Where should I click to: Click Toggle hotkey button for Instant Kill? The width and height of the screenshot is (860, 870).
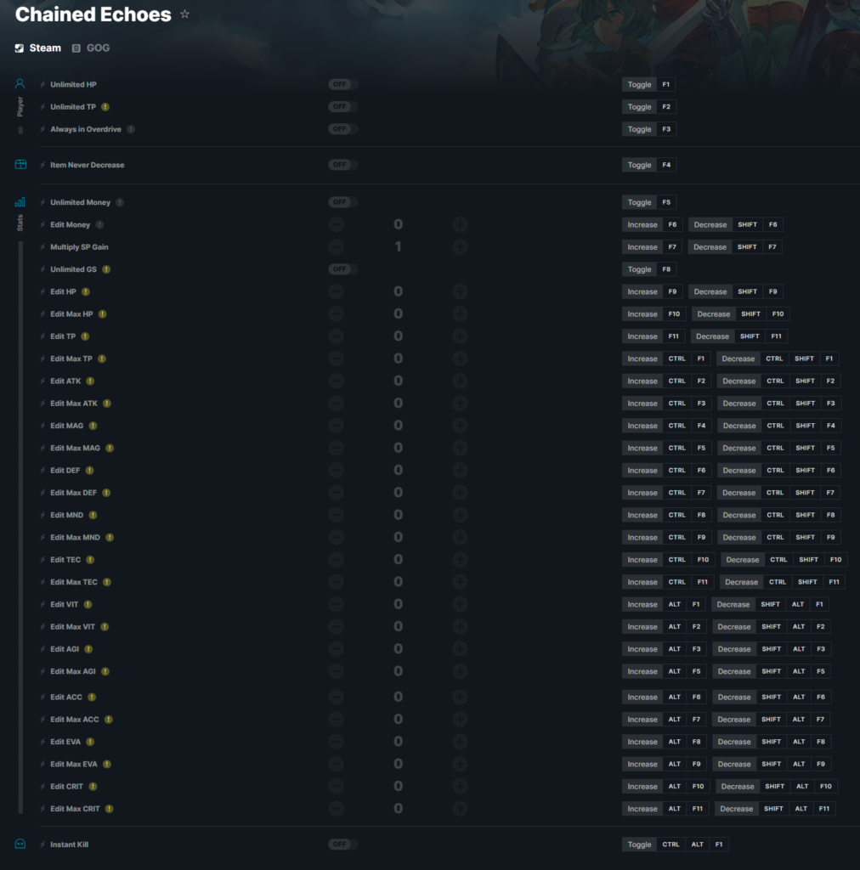[639, 844]
